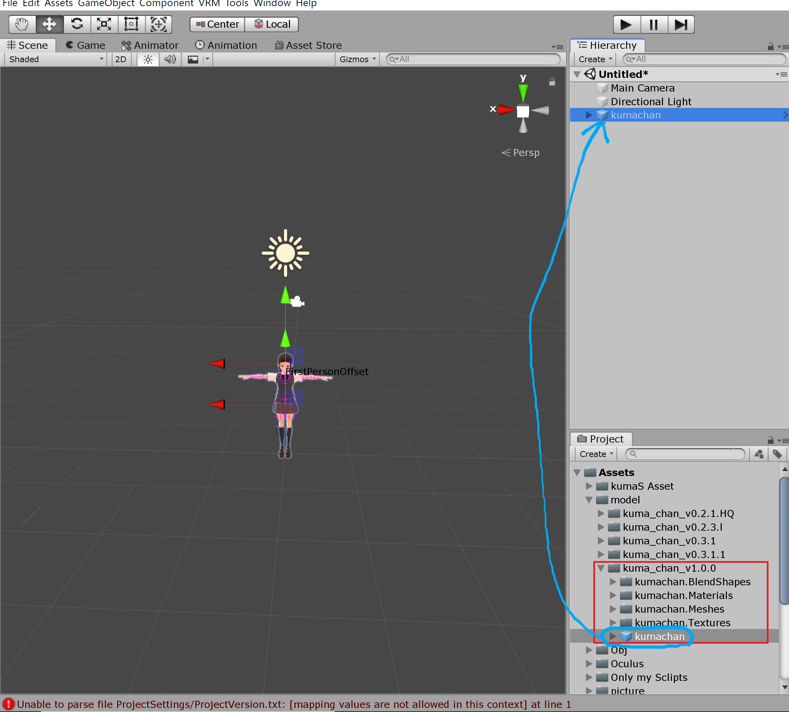Open the Shaded draw mode dropdown
Viewport: 789px width, 712px height.
tap(56, 59)
